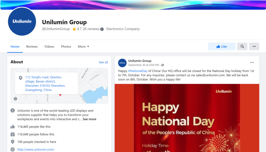Expand the More dropdown tab
Image resolution: width=266 pixels, height=152 pixels.
pos(83,47)
